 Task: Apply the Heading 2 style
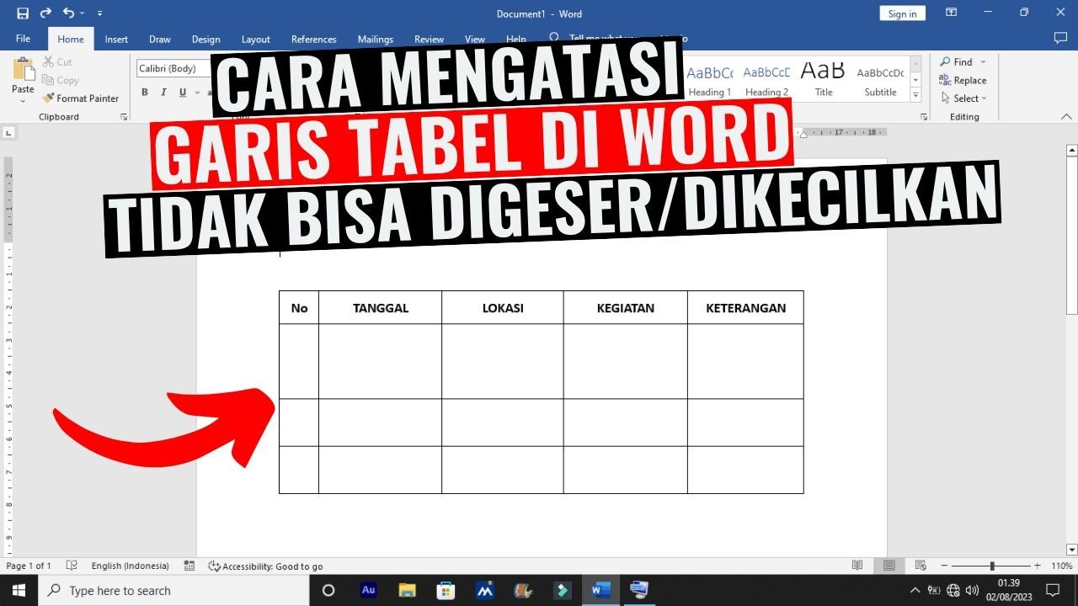[766, 81]
